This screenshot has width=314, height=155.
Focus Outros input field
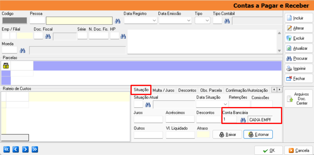click(x=148, y=135)
